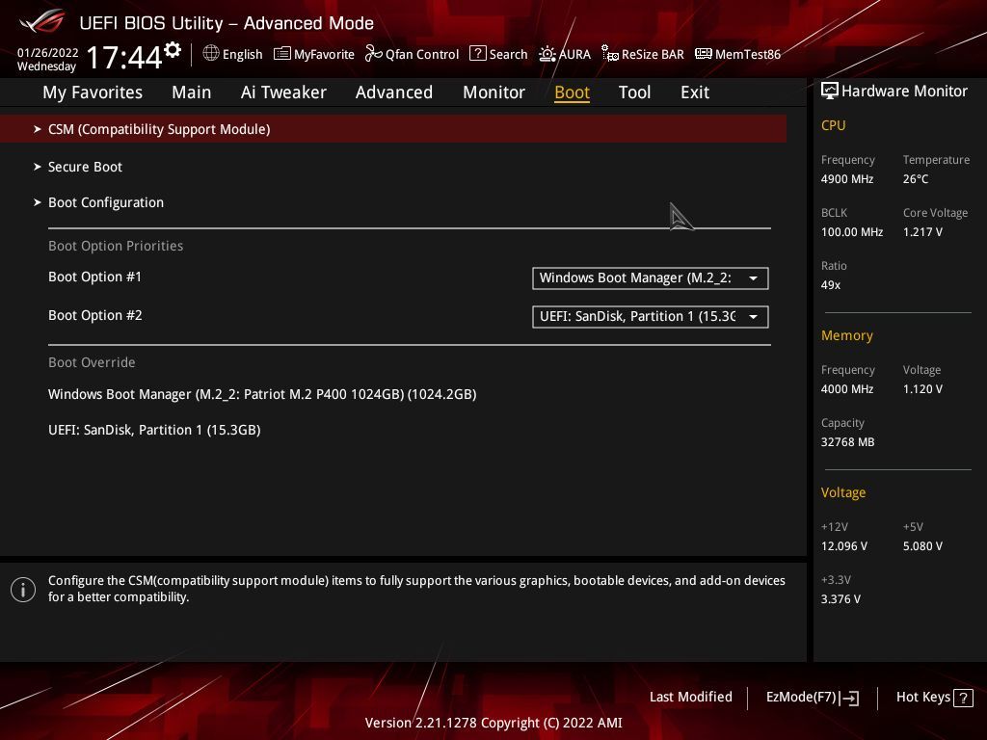Click the Hot Keys question mark icon

[963, 698]
